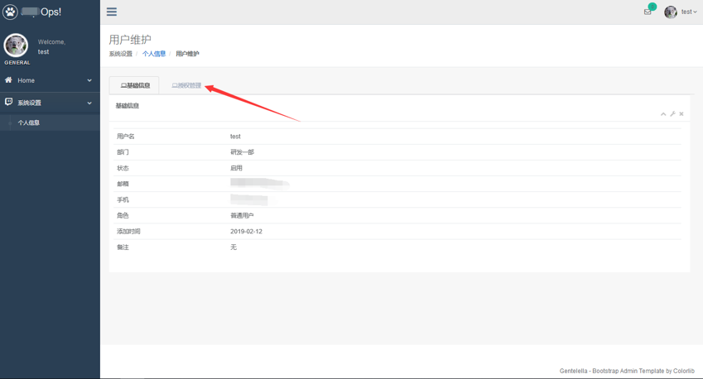Click the small user avatar in the top bar
703x379 pixels.
click(671, 12)
